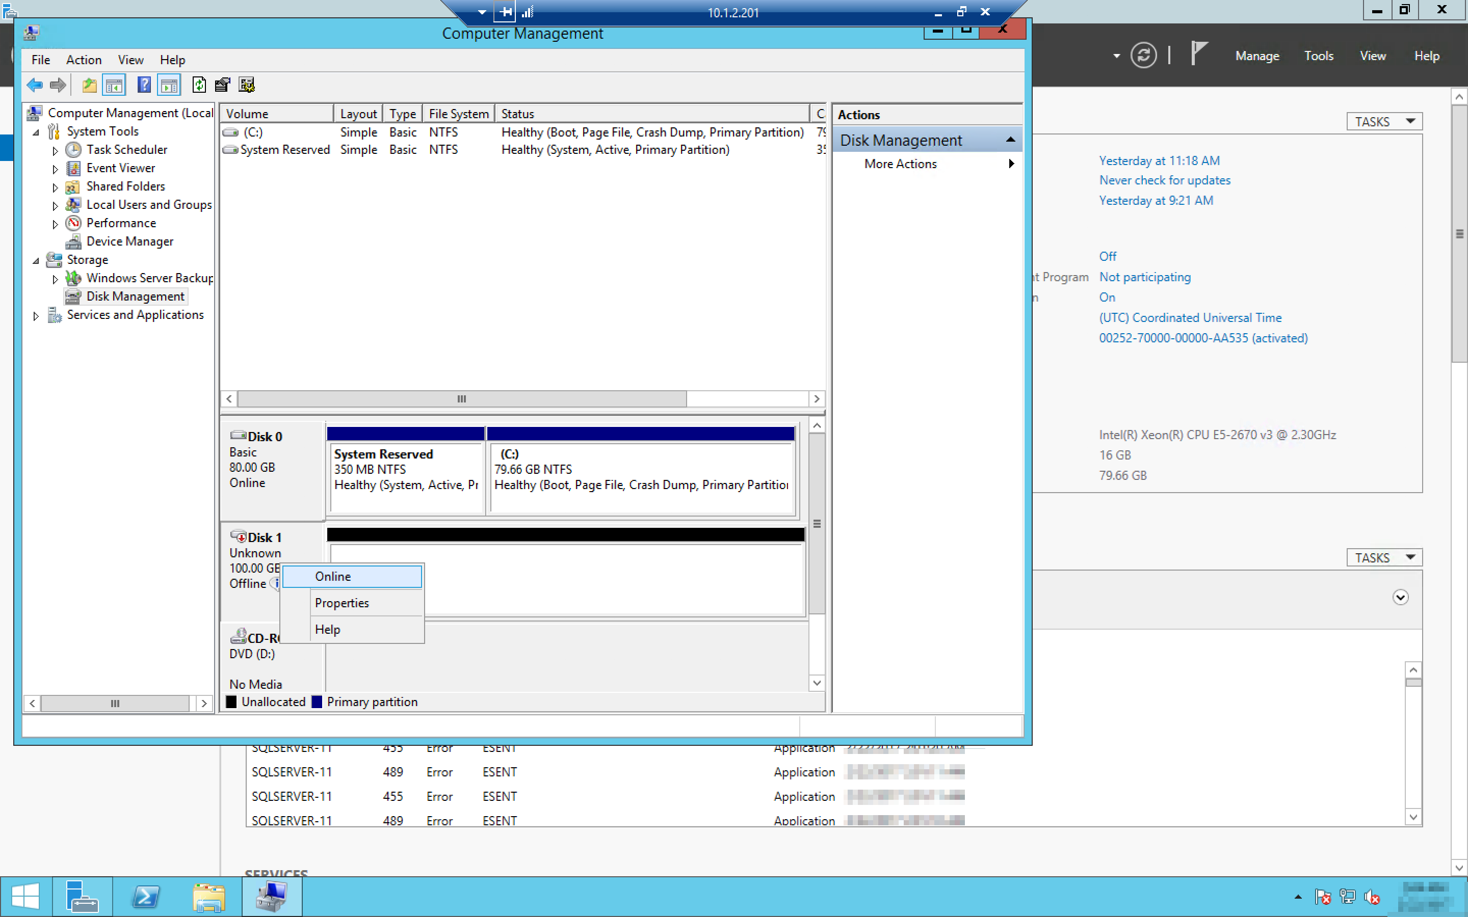Open the upper TASKS dropdown
Viewport: 1468px width, 917px height.
1384,121
